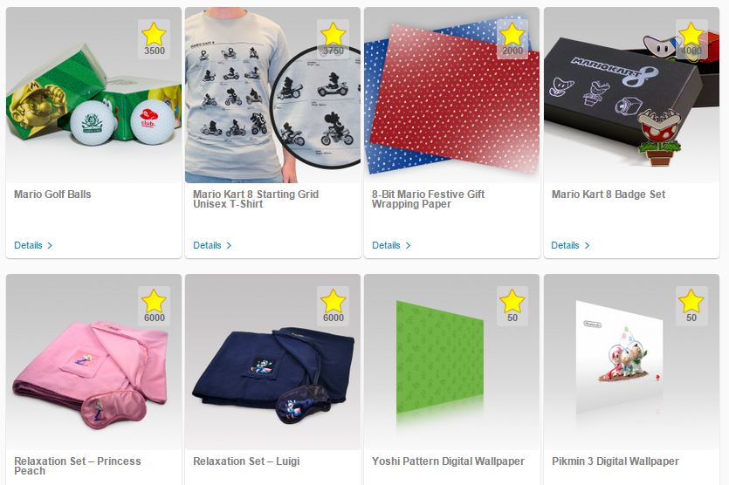
Task: Select the red wrapping paper product image
Action: pyautogui.click(x=451, y=95)
